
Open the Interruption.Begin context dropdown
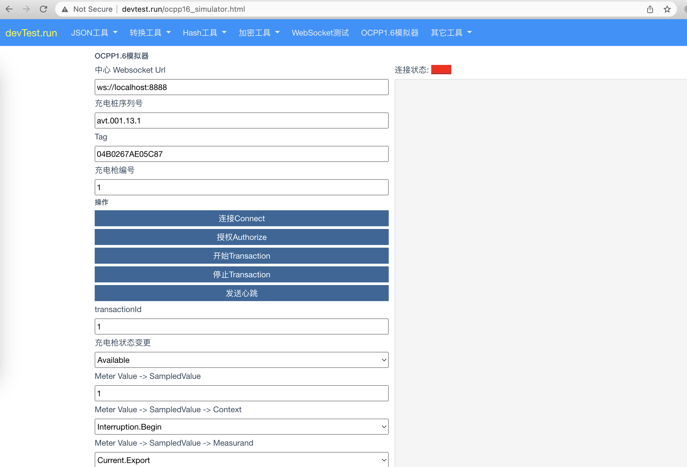pyautogui.click(x=242, y=427)
